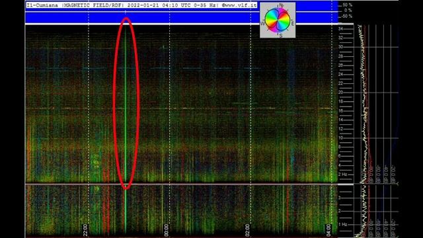
Task: Select the 22:00 time axis label
Action: pos(85,230)
